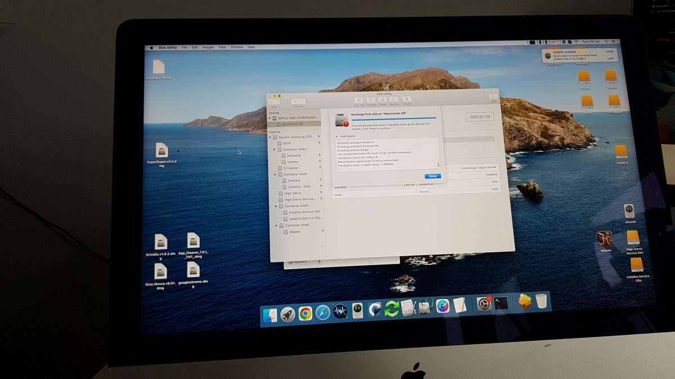This screenshot has width=675, height=379.
Task: Open the Images menu
Action: 208,47
